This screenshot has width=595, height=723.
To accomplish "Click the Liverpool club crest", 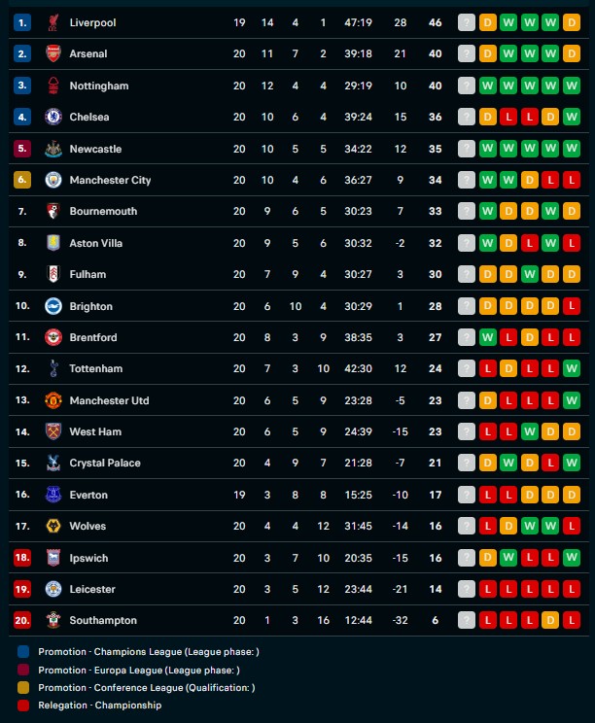I will click(53, 22).
